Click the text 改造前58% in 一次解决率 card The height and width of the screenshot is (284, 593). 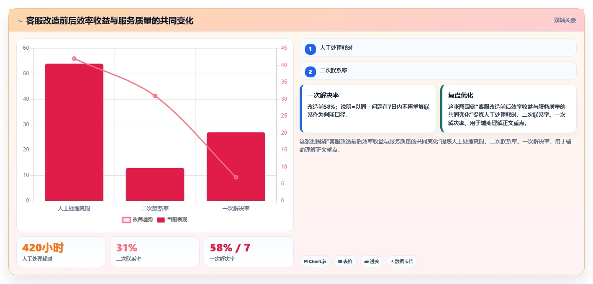pyautogui.click(x=321, y=107)
